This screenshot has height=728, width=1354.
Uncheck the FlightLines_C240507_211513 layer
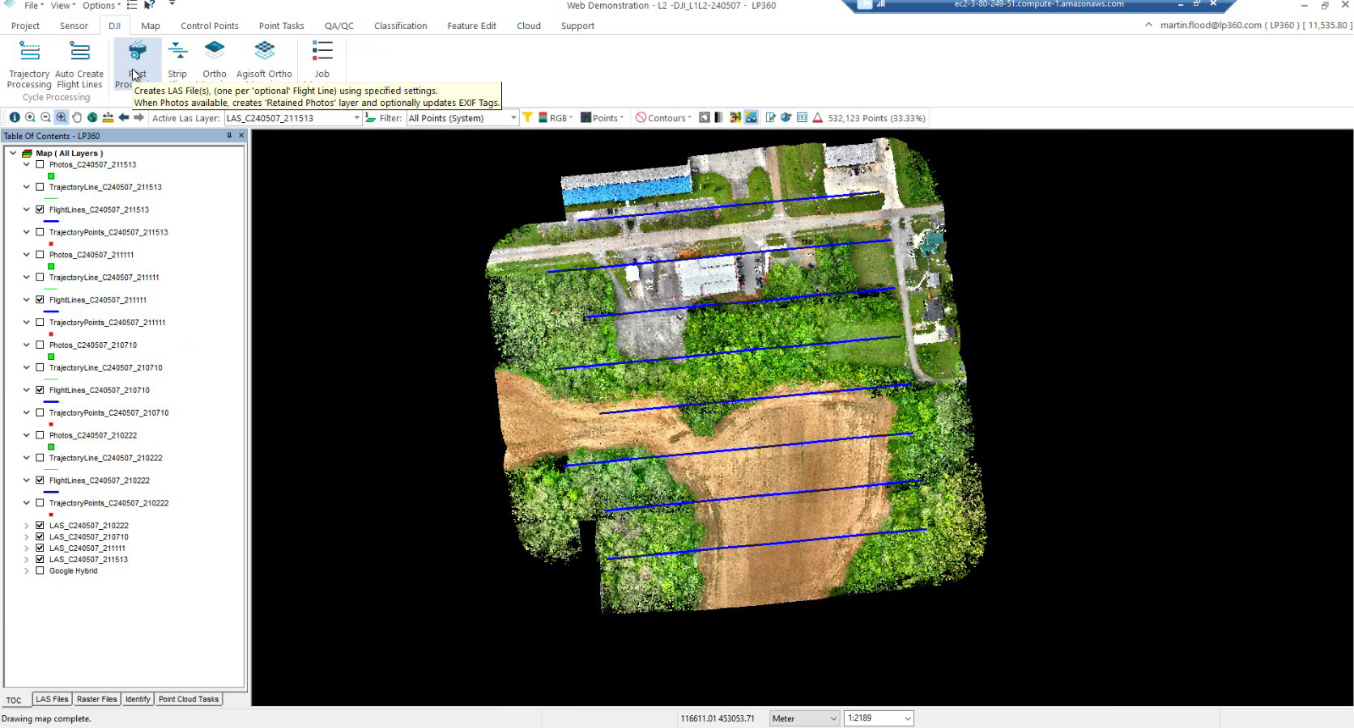tap(40, 209)
